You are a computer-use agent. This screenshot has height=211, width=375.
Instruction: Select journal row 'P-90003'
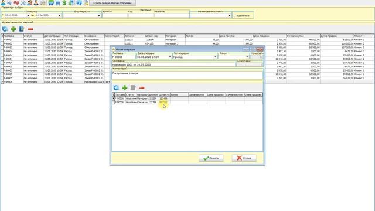click(187, 47)
